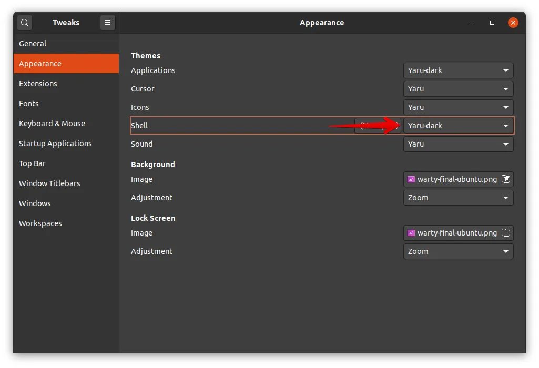Viewport: 539px width, 368px height.
Task: Minimize the Tweaks window
Action: point(472,23)
